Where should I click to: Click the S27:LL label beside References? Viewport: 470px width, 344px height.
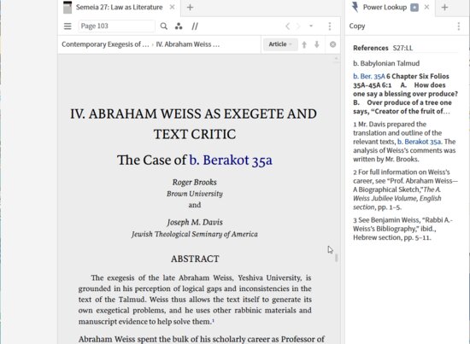pos(402,48)
